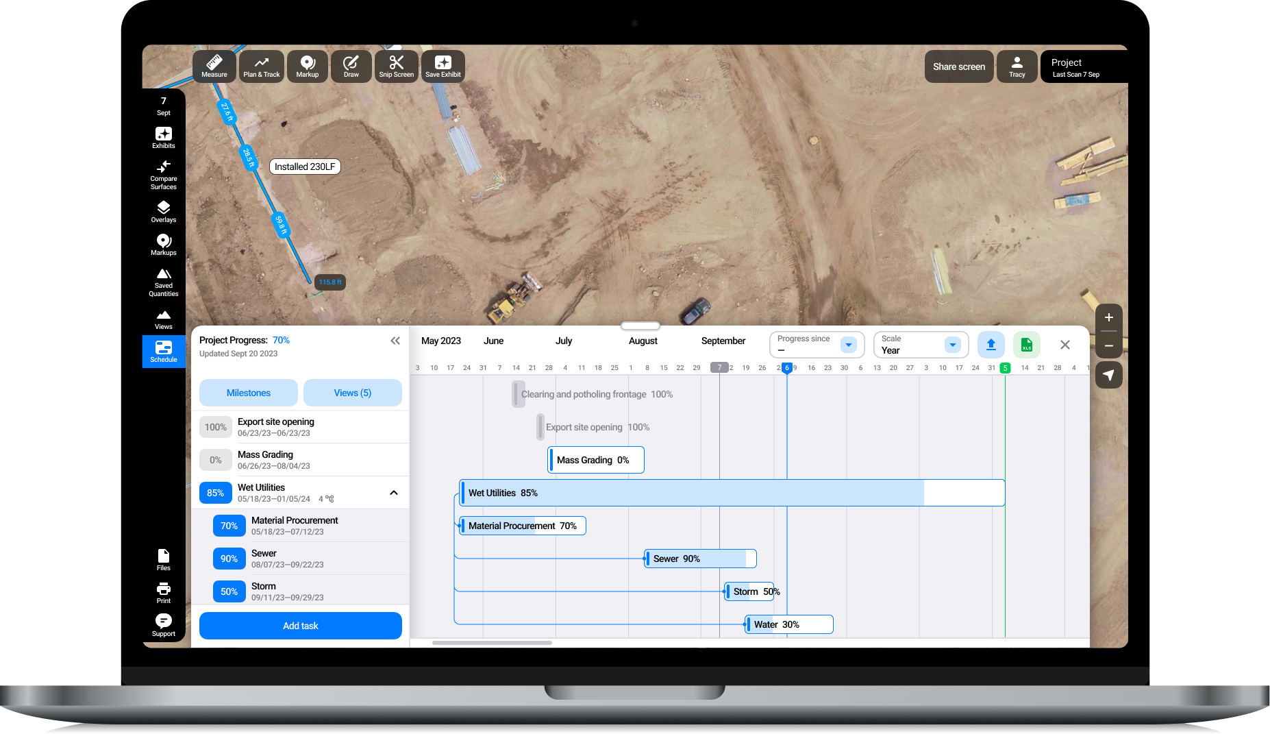Collapse the Wet Utilities task group

[393, 493]
